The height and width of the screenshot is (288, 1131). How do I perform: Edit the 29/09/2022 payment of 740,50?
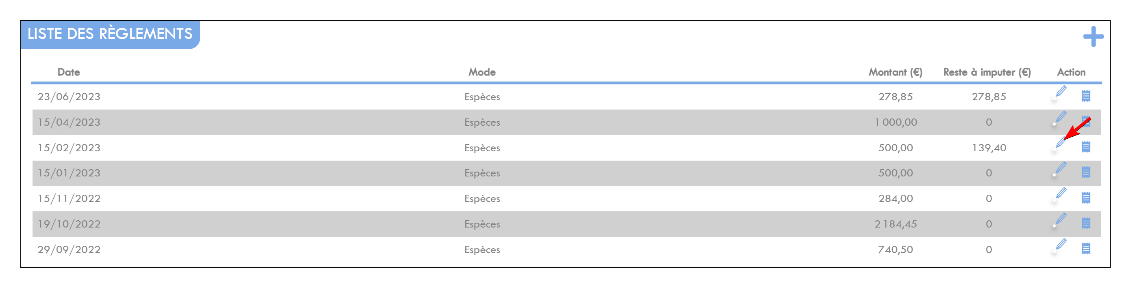(1059, 246)
